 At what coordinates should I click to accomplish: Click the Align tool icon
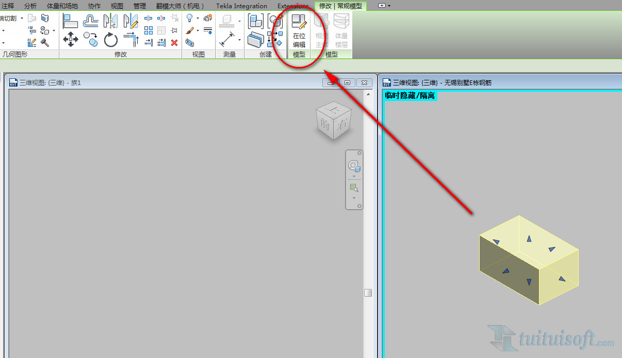(70, 21)
